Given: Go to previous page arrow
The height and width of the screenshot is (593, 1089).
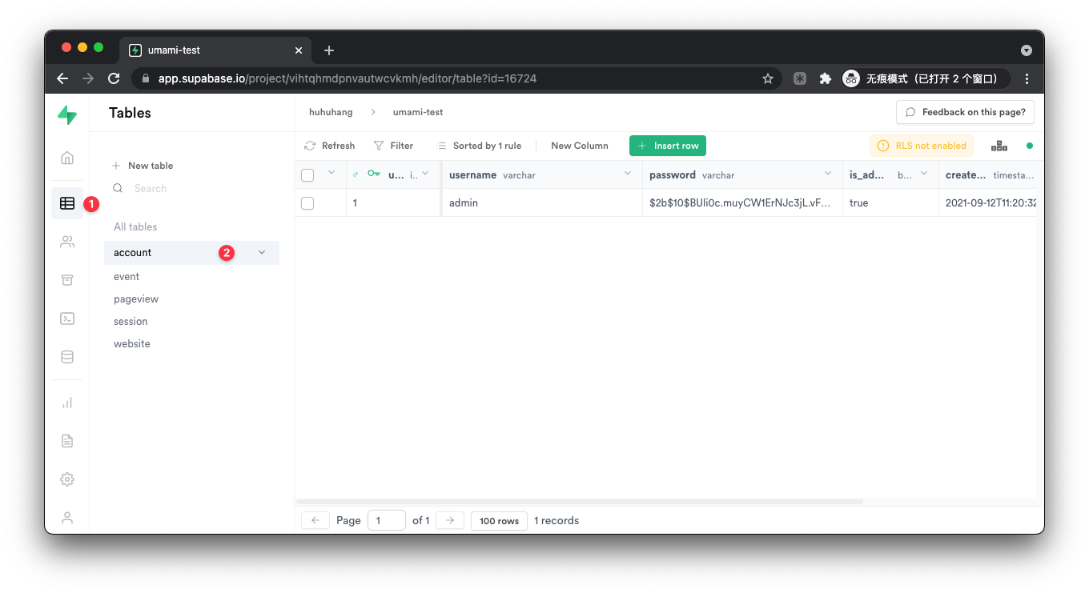Looking at the screenshot, I should click(315, 521).
